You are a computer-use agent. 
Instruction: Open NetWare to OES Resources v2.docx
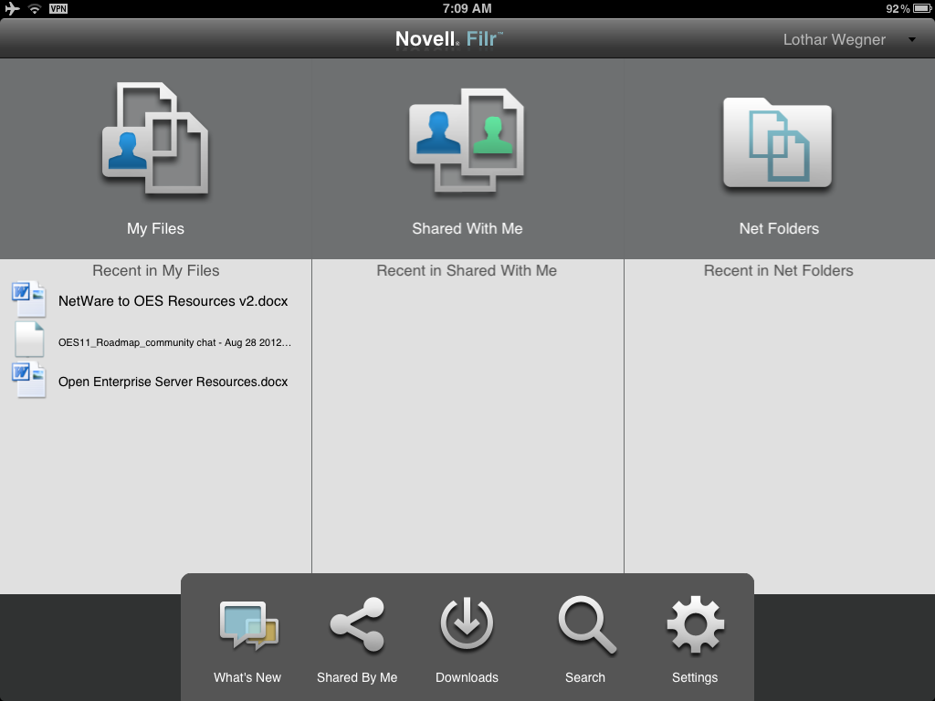[173, 301]
